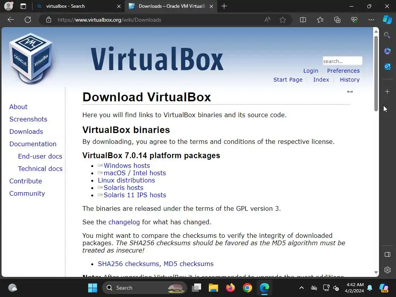Click the address bar URL
The height and width of the screenshot is (297, 396).
[109, 20]
